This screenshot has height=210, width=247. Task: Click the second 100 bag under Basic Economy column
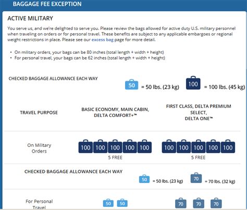(x=100, y=146)
